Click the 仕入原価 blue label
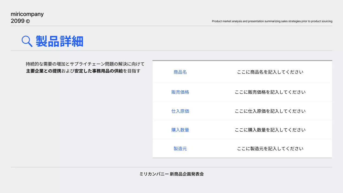The width and height of the screenshot is (343, 193). tap(180, 111)
